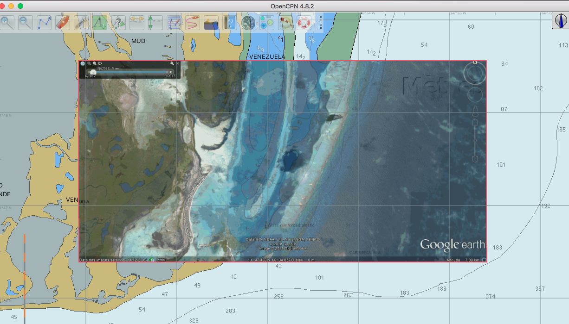The image size is (569, 324).
Task: Click the Google Earth vertical zoom slider
Action: pyautogui.click(x=475, y=140)
